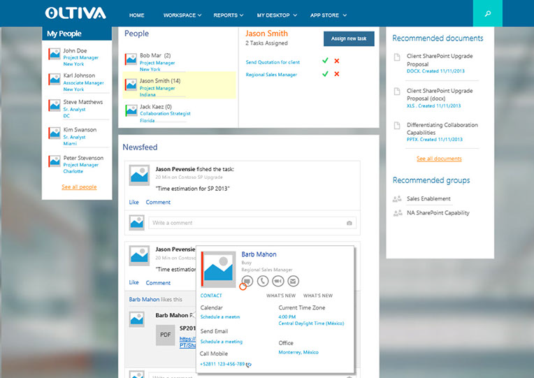
Task: Click document icon for Differentiating Collaboration Capabilities
Action: [x=397, y=126]
